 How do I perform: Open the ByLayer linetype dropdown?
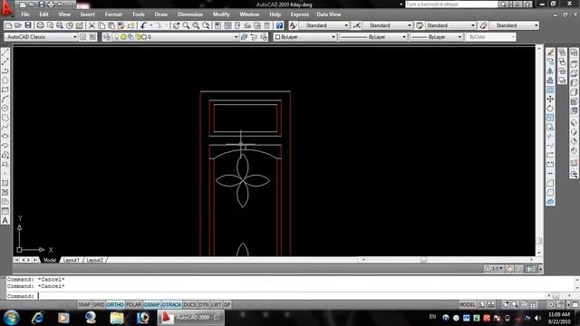tap(373, 37)
